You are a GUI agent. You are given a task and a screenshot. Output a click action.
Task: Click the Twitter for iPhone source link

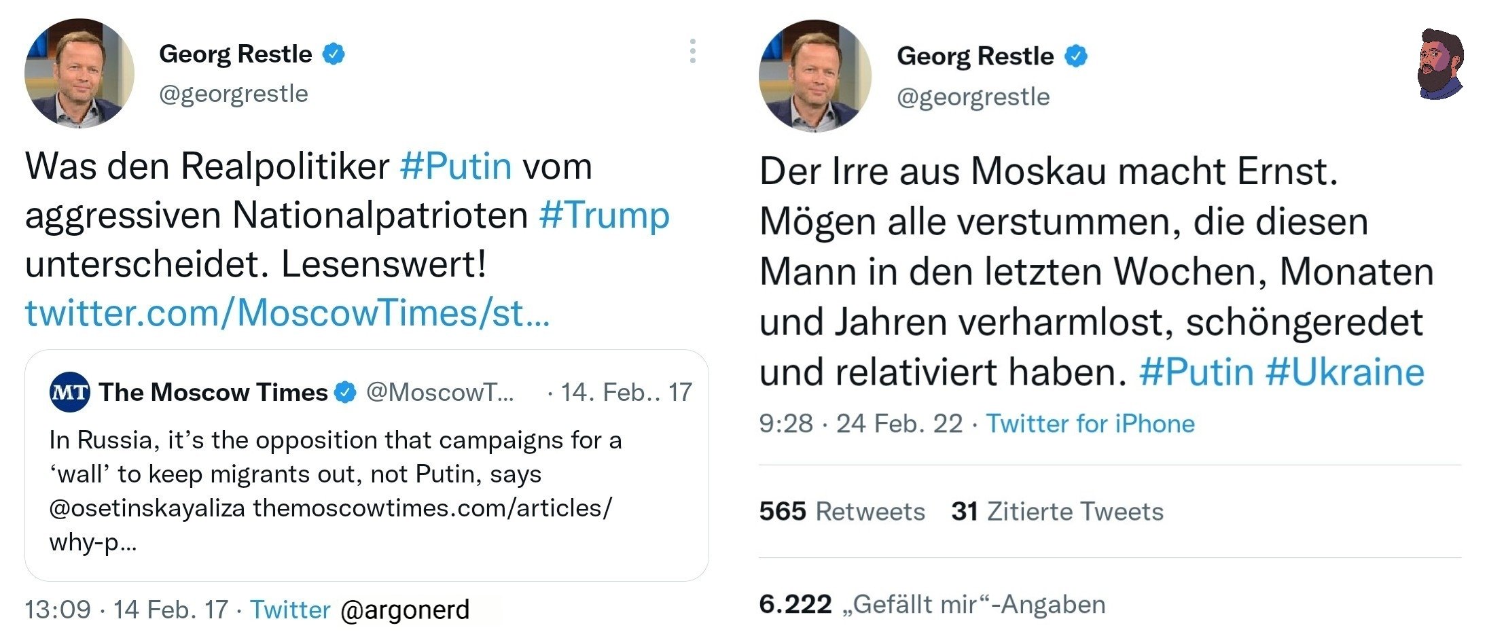[x=1090, y=423]
